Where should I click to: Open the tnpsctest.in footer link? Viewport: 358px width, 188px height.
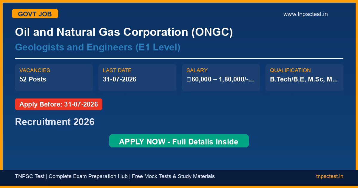tap(330, 176)
